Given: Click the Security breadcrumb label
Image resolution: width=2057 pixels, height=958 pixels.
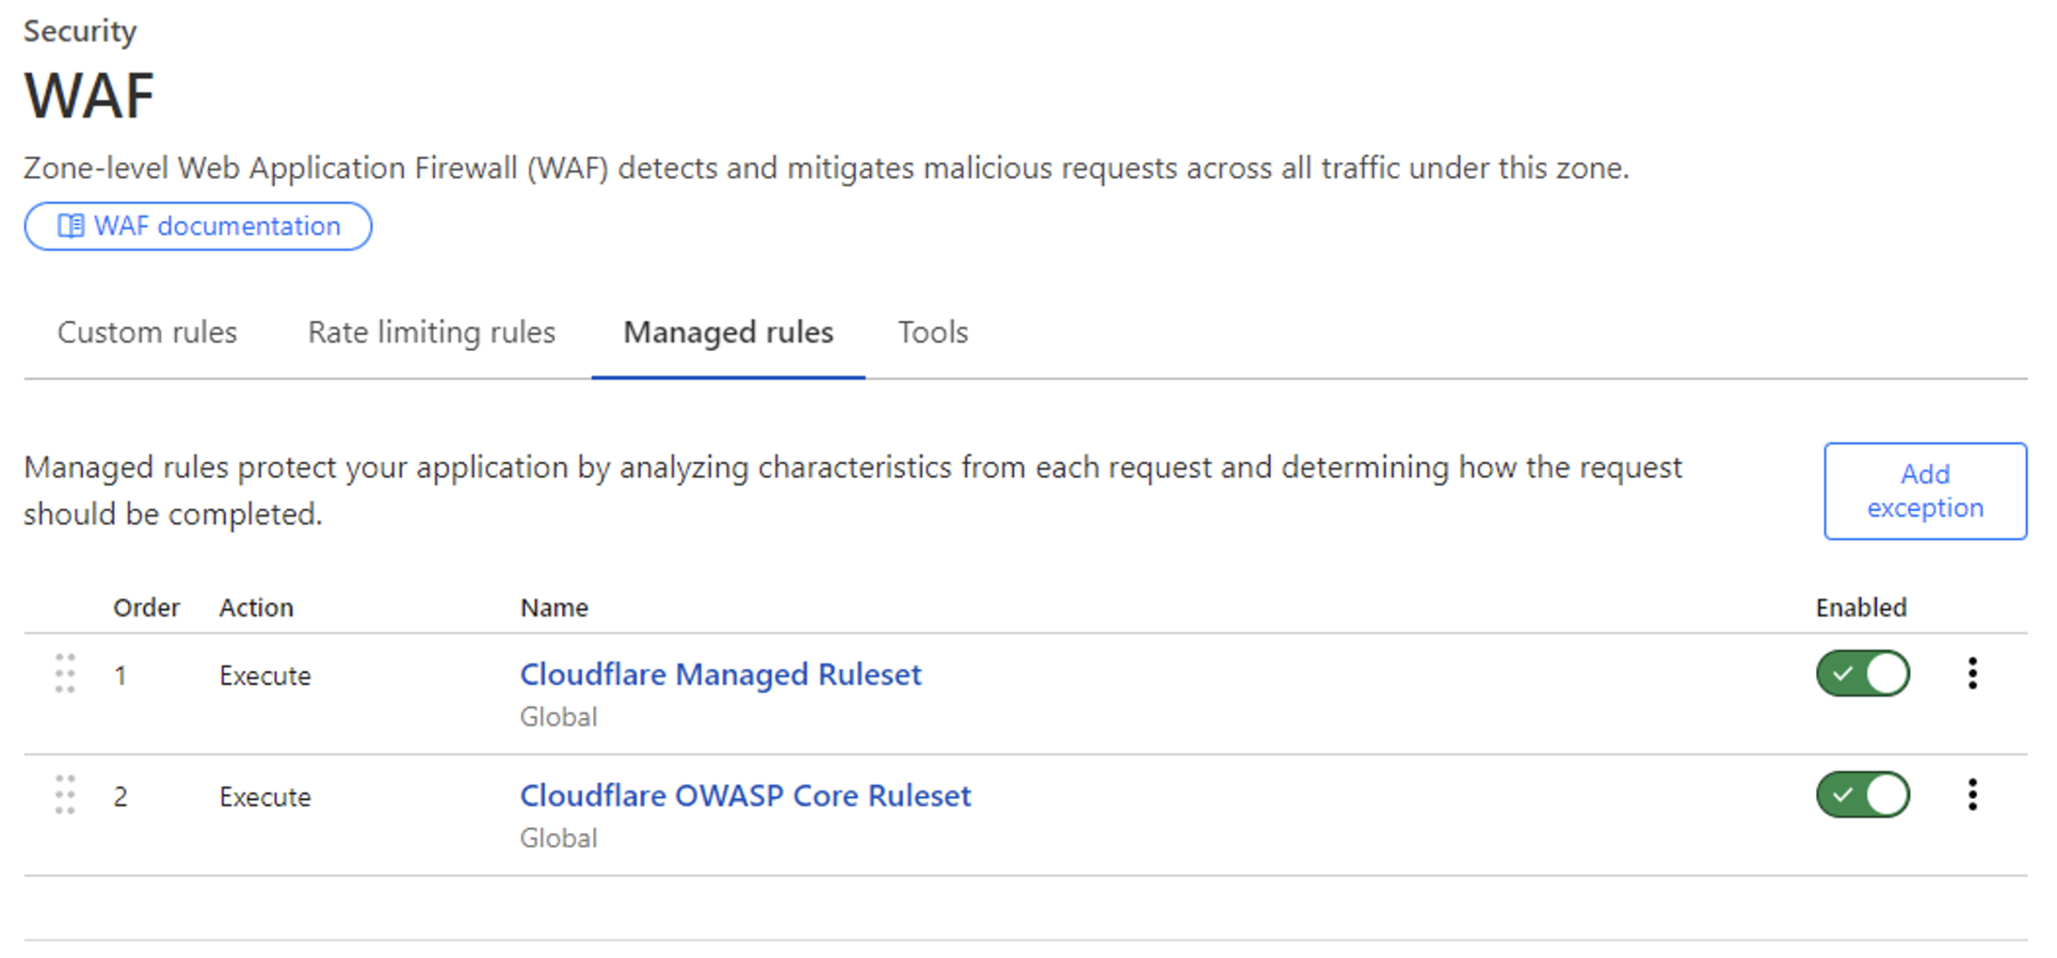Looking at the screenshot, I should pyautogui.click(x=80, y=31).
